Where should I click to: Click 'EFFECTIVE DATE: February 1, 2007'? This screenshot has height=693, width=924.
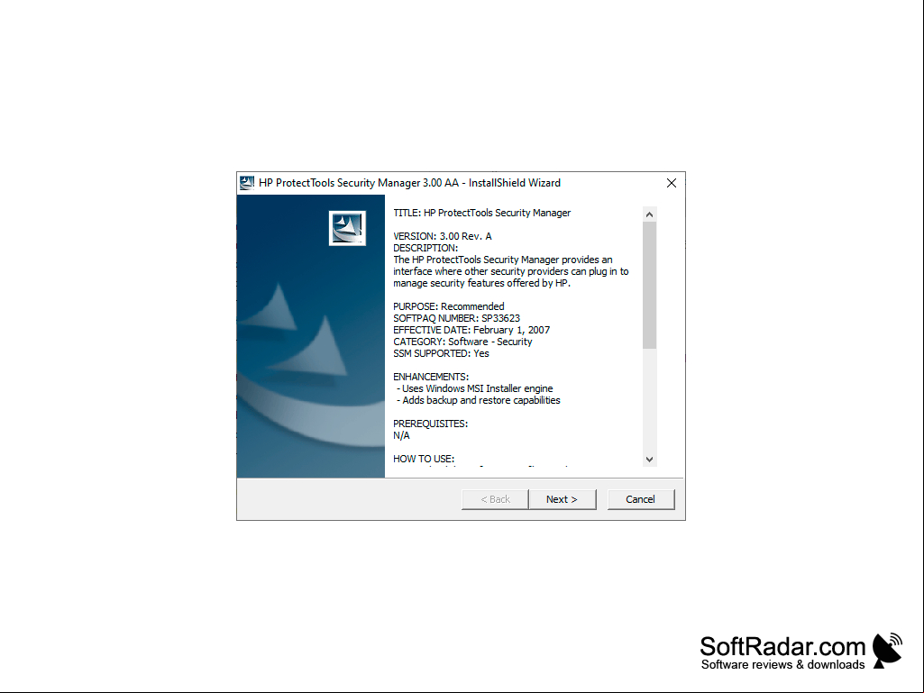pyautogui.click(x=471, y=330)
